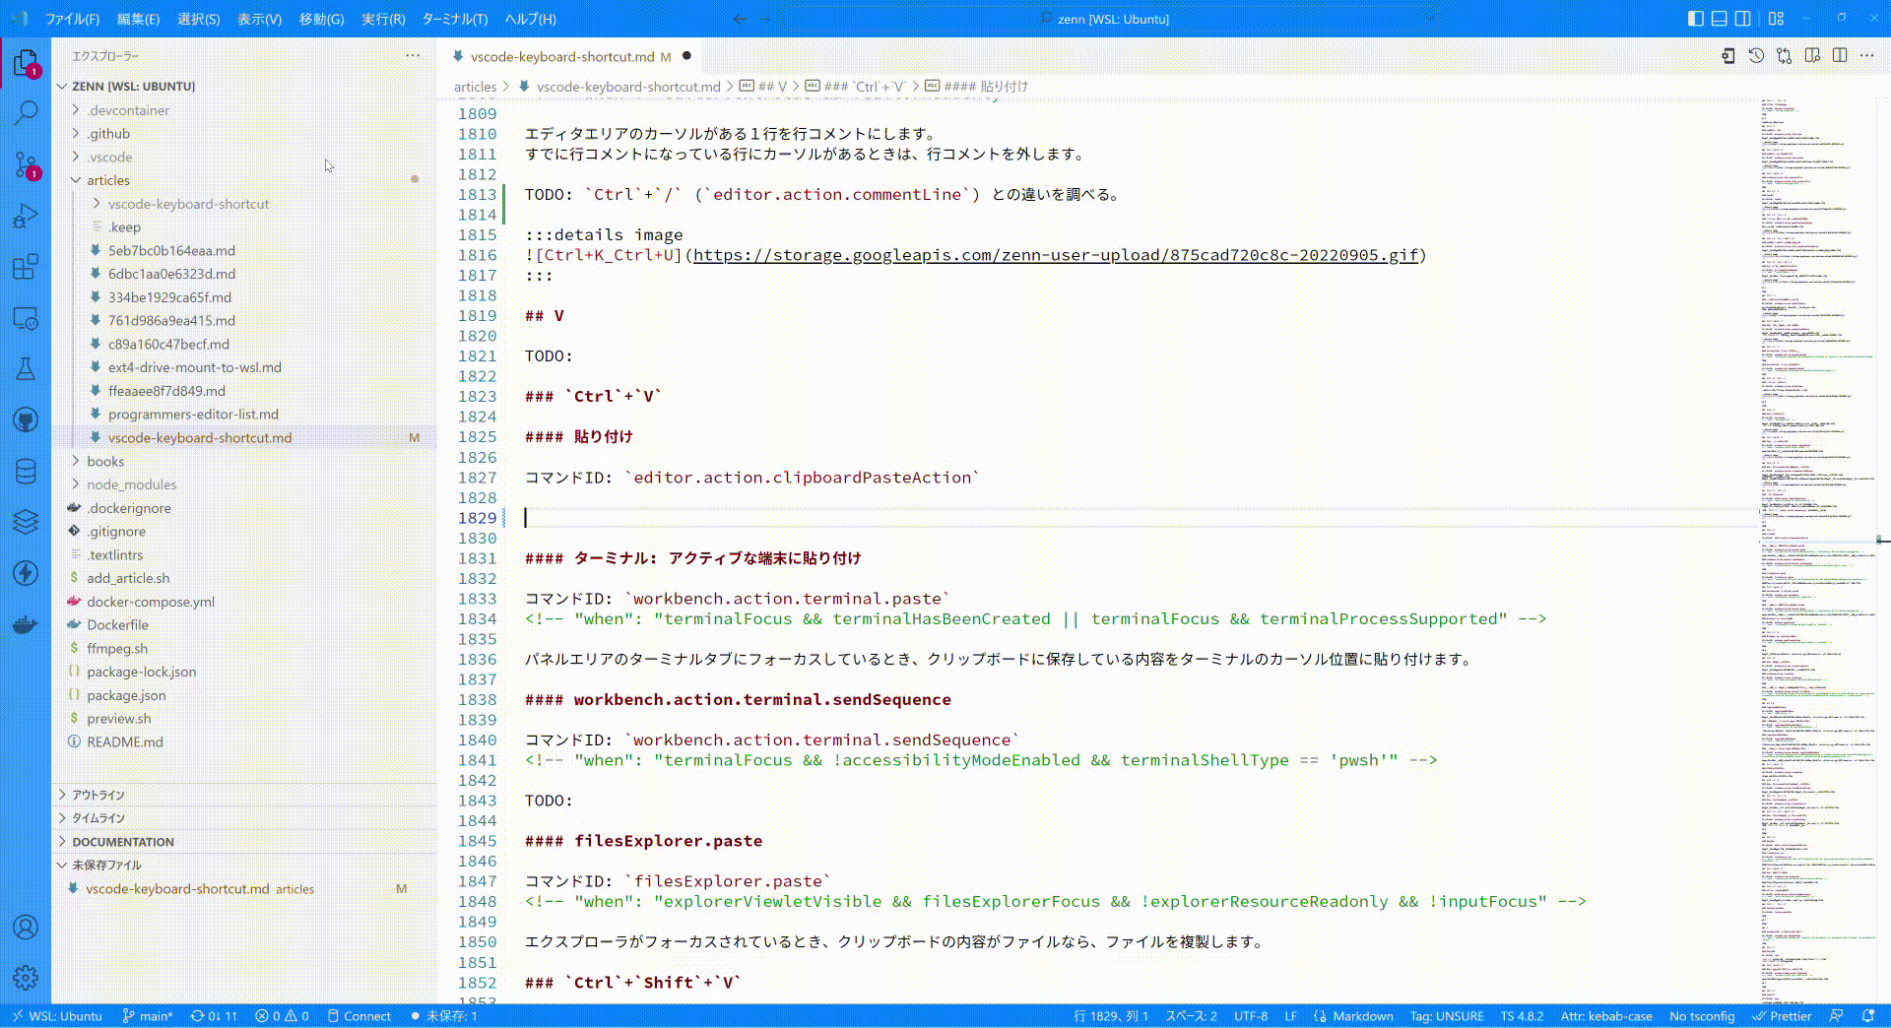The width and height of the screenshot is (1891, 1028).
Task: Open Explorer panel more actions ellipsis
Action: click(413, 56)
